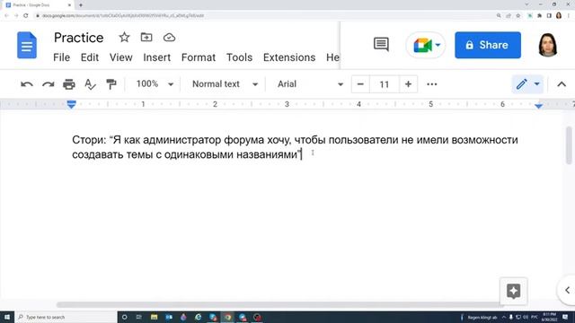This screenshot has width=575, height=323.
Task: Open the Extensions menu
Action: 289,57
